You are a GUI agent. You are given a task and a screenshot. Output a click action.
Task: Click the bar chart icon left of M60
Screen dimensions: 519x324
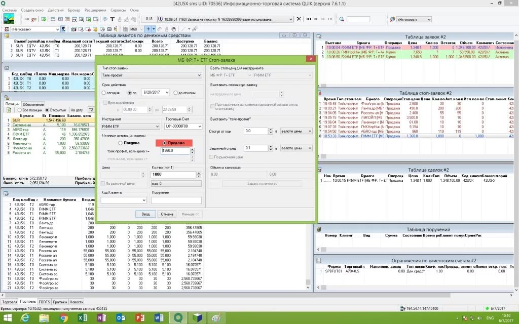(x=126, y=29)
